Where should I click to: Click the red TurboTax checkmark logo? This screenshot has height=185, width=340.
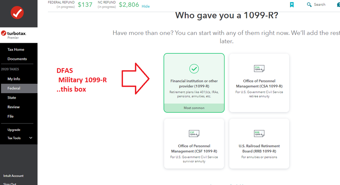[17, 13]
